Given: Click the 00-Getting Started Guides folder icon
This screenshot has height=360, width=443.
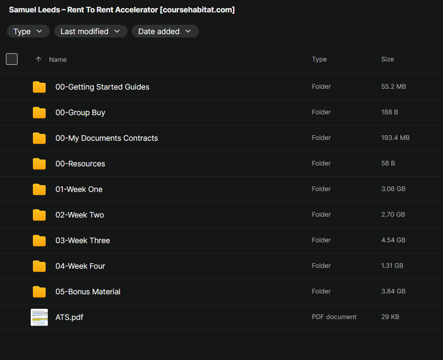Looking at the screenshot, I should tap(39, 87).
